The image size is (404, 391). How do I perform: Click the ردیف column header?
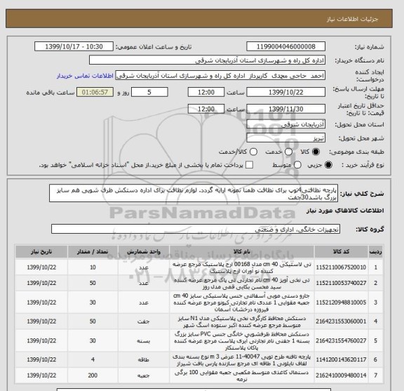click(376, 252)
